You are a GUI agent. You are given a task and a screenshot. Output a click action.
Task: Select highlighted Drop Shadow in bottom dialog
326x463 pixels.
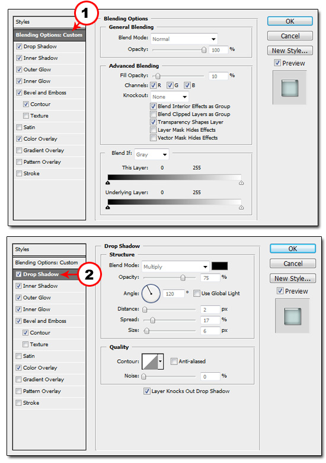tap(49, 274)
